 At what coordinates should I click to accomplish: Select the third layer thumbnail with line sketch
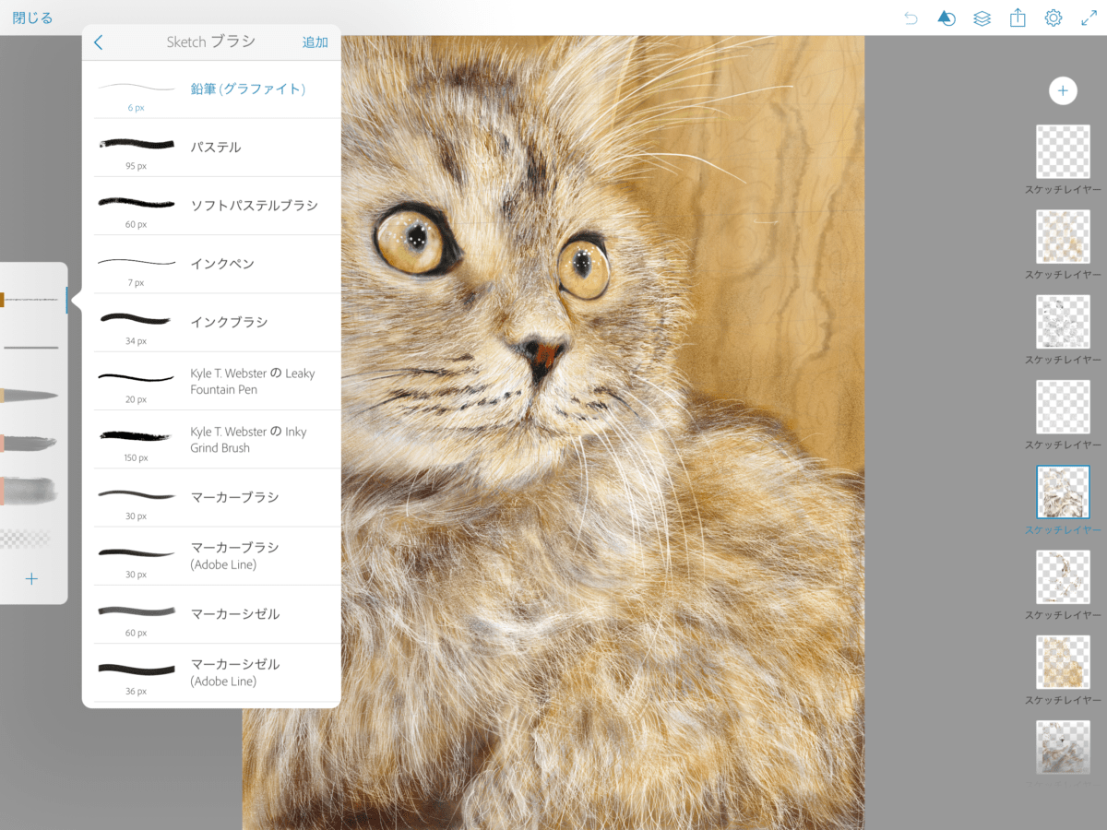1063,322
